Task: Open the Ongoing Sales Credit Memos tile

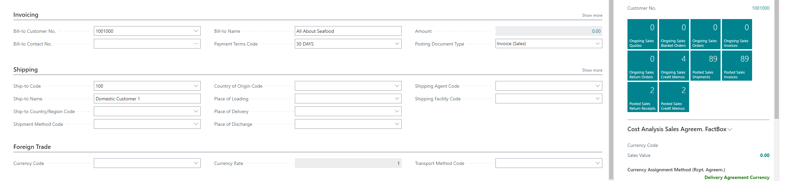Action: pos(674,66)
